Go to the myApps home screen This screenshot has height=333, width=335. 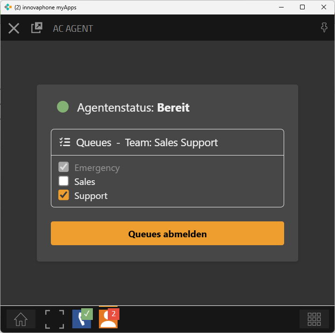click(21, 319)
